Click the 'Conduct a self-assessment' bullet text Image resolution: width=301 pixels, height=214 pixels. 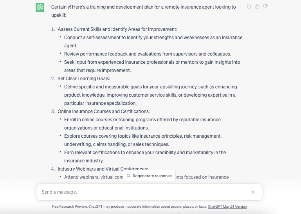tap(153, 41)
